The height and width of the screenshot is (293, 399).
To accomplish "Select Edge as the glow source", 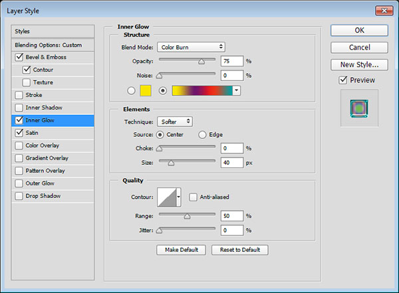I will point(203,135).
